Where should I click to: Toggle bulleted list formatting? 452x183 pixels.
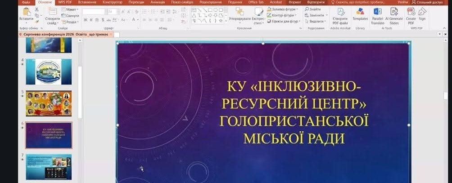145,12
